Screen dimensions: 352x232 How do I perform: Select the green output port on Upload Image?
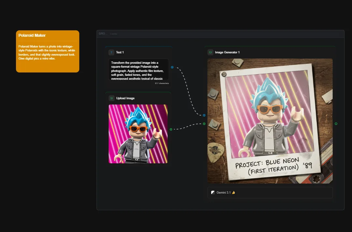(x=171, y=129)
